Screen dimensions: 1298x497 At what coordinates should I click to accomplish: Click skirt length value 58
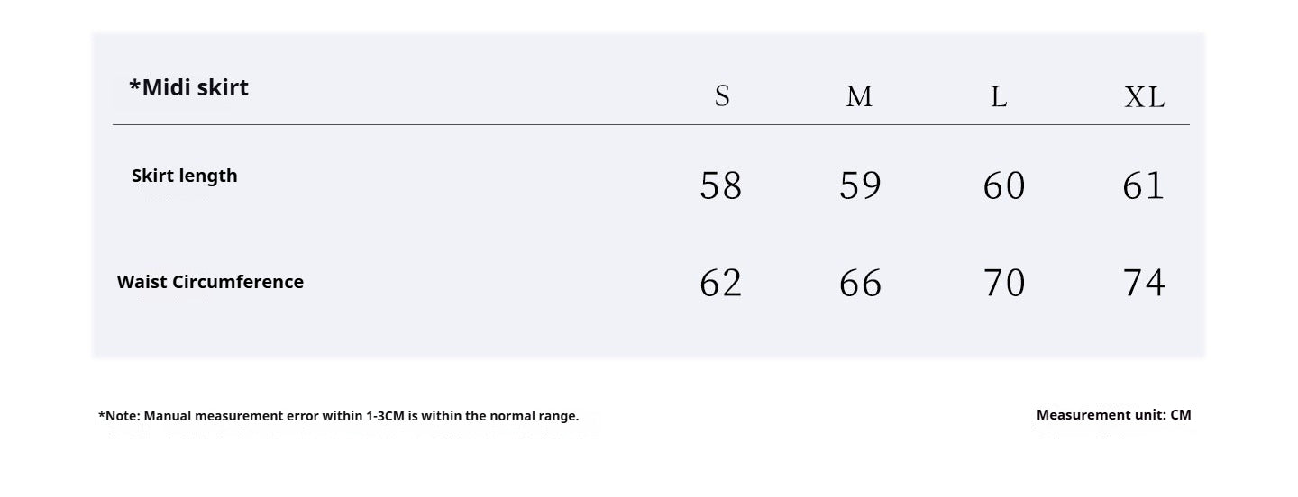721,185
